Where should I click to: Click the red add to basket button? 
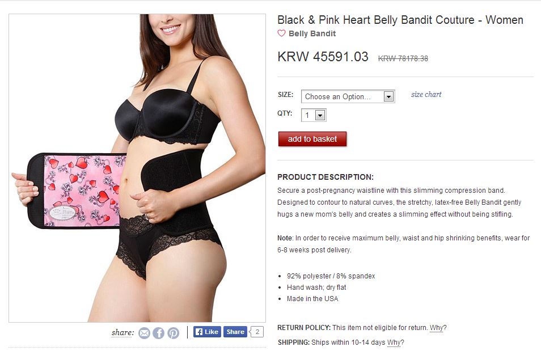312,139
